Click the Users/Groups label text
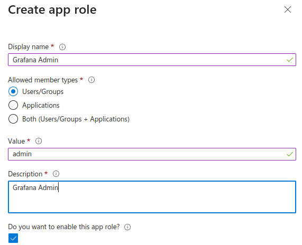302x245 pixels. coord(43,91)
